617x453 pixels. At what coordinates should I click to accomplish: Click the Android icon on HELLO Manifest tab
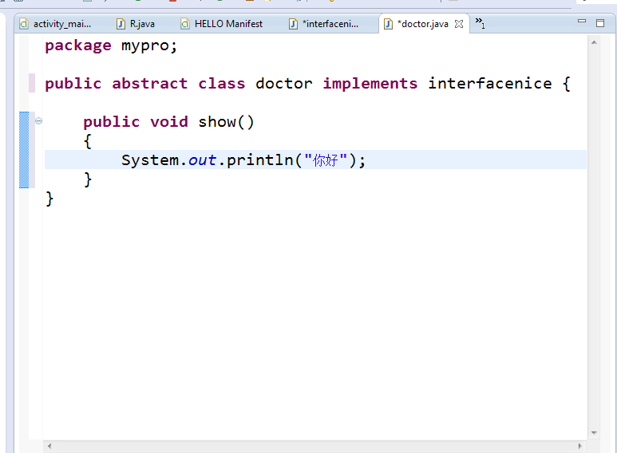(x=185, y=25)
